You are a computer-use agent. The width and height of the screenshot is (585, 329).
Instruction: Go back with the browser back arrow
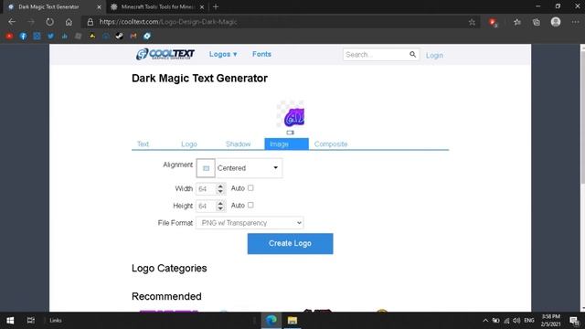(x=12, y=22)
